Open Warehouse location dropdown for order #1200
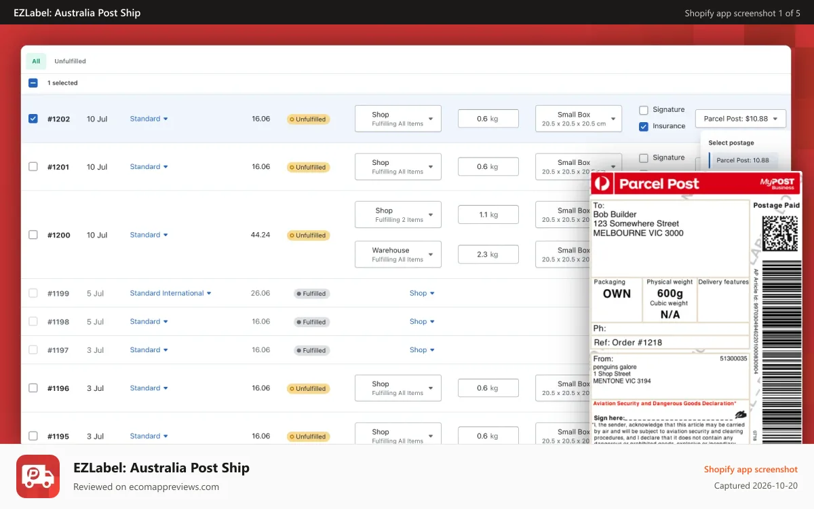This screenshot has height=509, width=814. 398,254
